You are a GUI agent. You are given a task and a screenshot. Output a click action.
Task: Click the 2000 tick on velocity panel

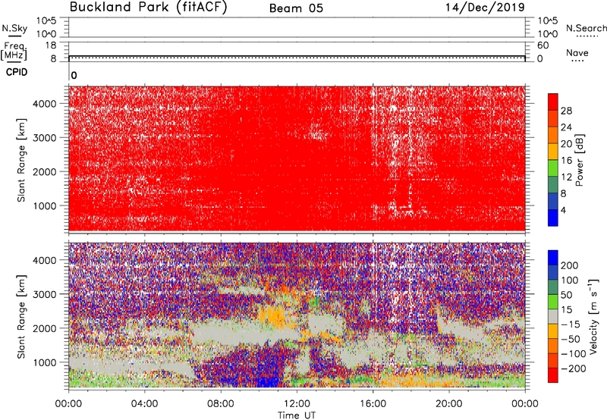pos(45,328)
